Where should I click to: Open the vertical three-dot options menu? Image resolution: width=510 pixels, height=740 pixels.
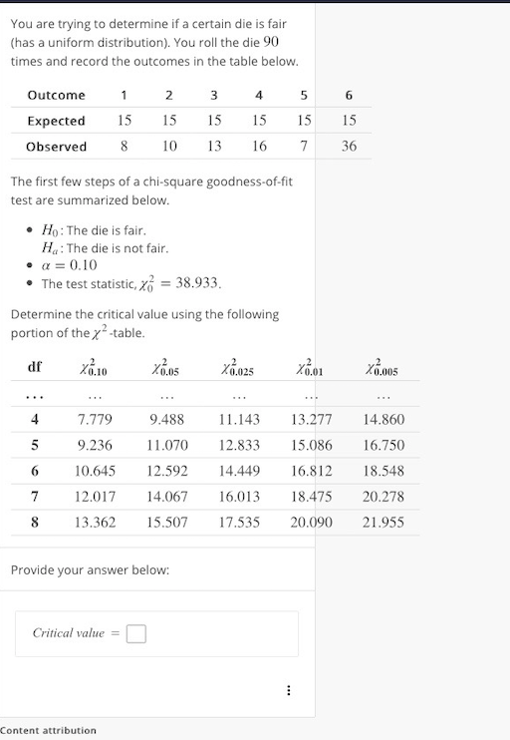coord(289,690)
